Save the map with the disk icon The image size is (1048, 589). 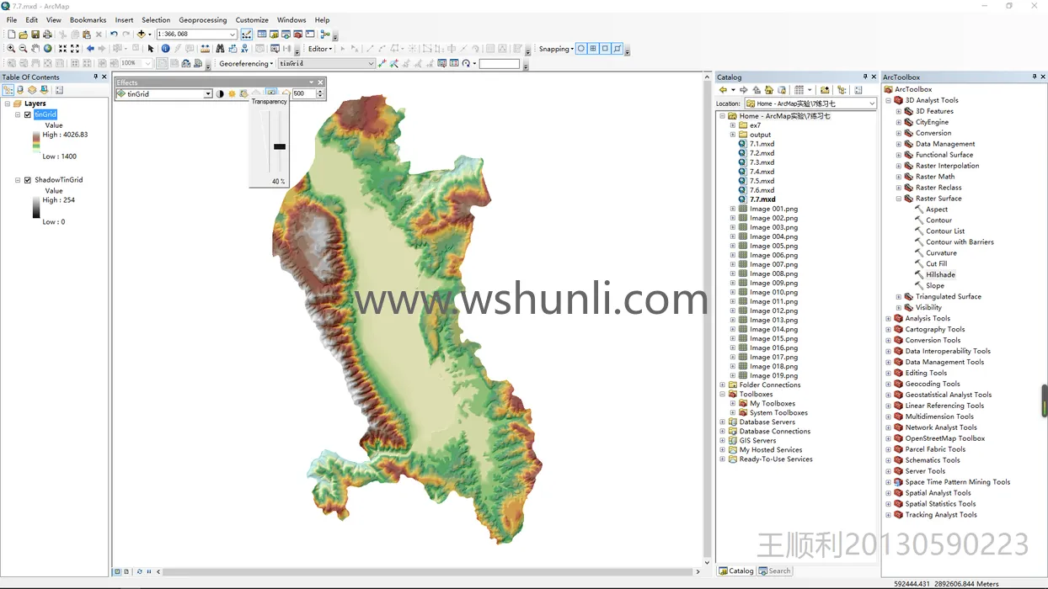[35, 34]
